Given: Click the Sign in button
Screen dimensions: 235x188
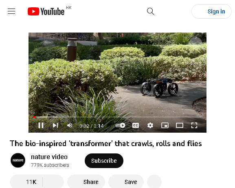Looking at the screenshot, I should pyautogui.click(x=211, y=11).
